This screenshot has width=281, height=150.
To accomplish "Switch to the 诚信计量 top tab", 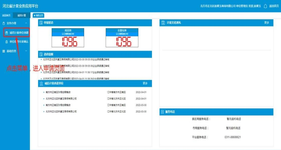I will [22, 15].
